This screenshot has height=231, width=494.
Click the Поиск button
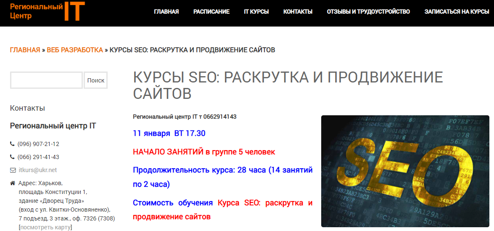96,80
